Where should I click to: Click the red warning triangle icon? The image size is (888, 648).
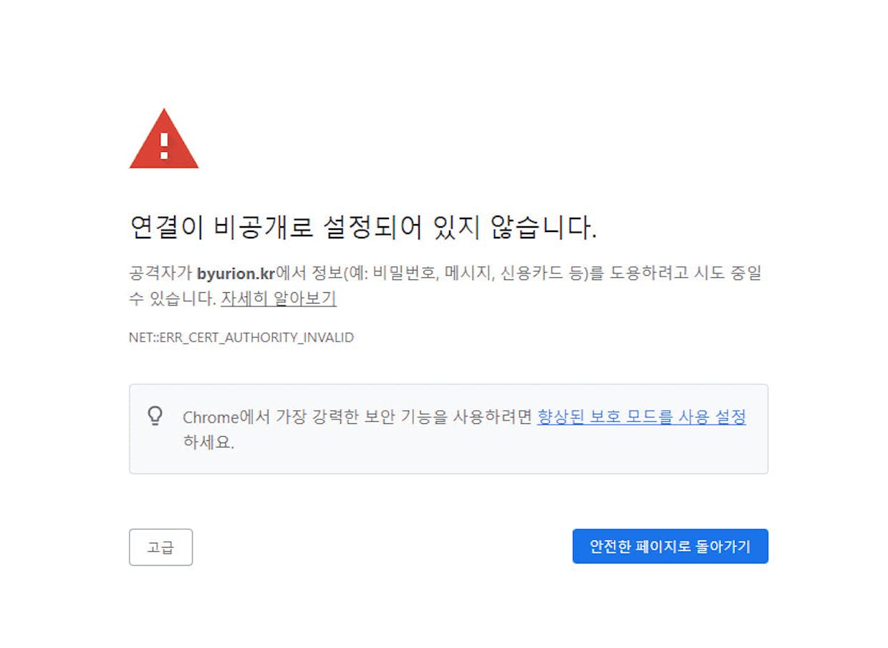(164, 139)
